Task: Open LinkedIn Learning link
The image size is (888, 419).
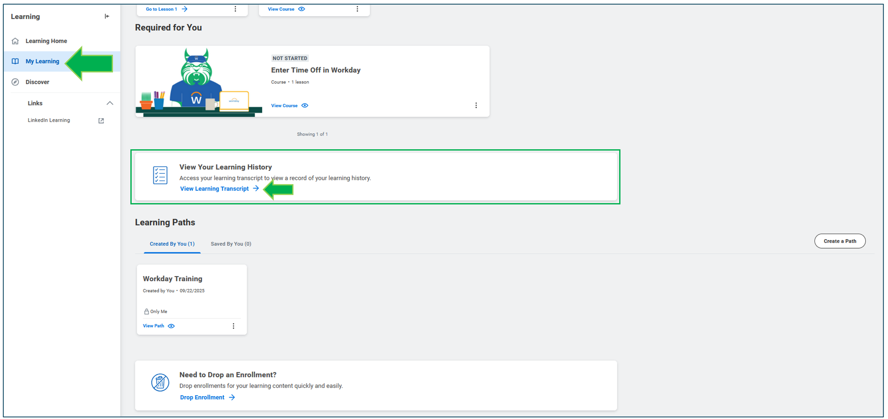Action: (x=49, y=120)
